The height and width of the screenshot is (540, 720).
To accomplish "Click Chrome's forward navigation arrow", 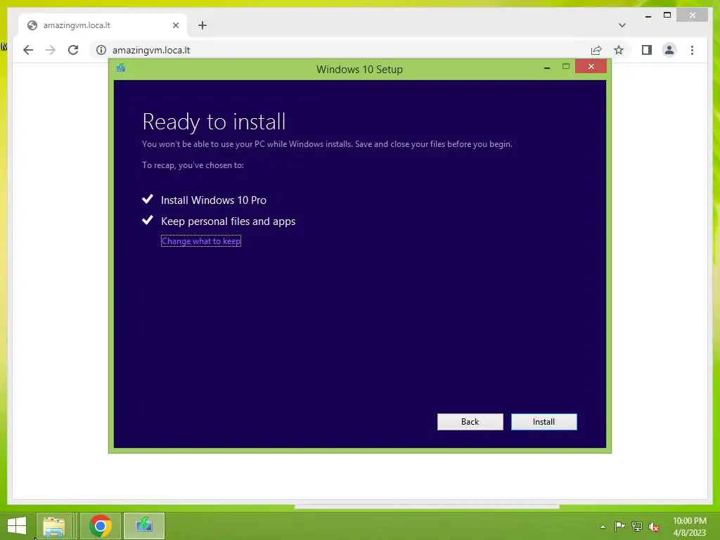I will (x=51, y=50).
